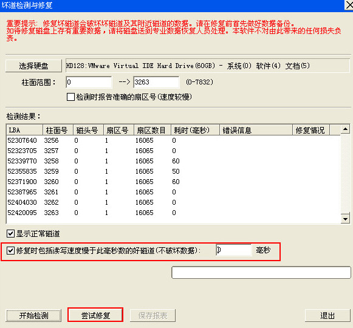Toggle 显示正常磁道 checkbox
The height and width of the screenshot is (328, 353).
coord(10,234)
